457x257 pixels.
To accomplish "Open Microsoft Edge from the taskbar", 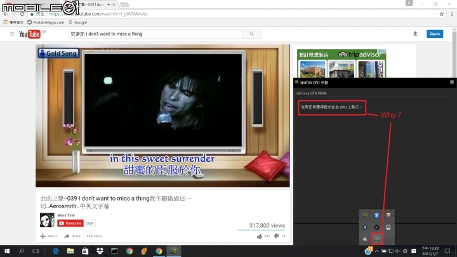I will click(x=55, y=251).
